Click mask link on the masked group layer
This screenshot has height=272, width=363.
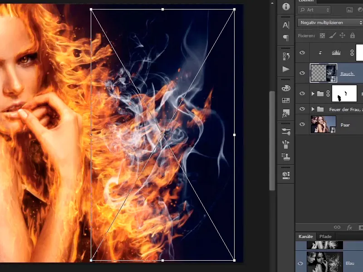[328, 93]
